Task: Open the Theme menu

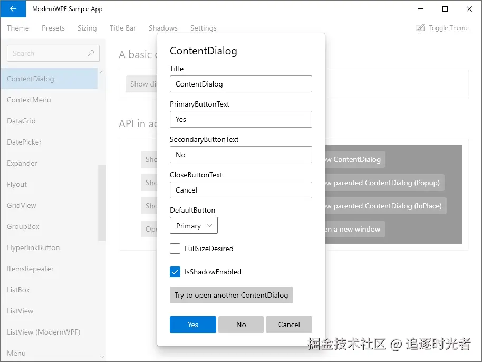Action: [18, 28]
